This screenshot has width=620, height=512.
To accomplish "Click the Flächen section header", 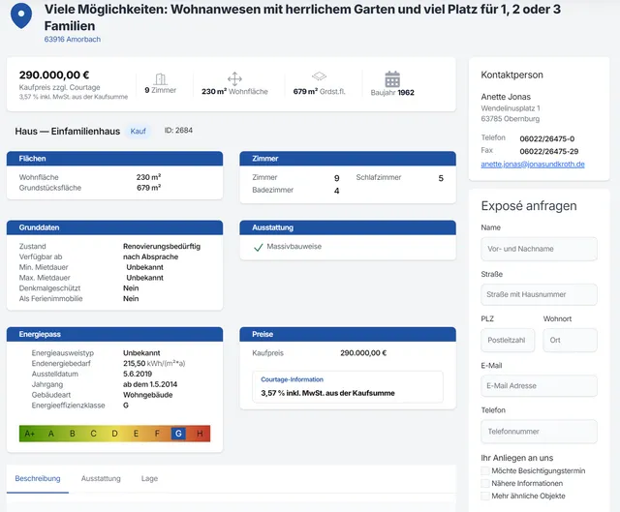I will point(114,159).
